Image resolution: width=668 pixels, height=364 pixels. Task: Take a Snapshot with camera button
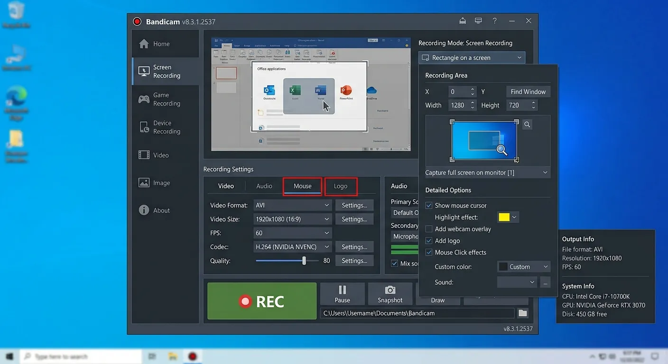[x=390, y=294]
